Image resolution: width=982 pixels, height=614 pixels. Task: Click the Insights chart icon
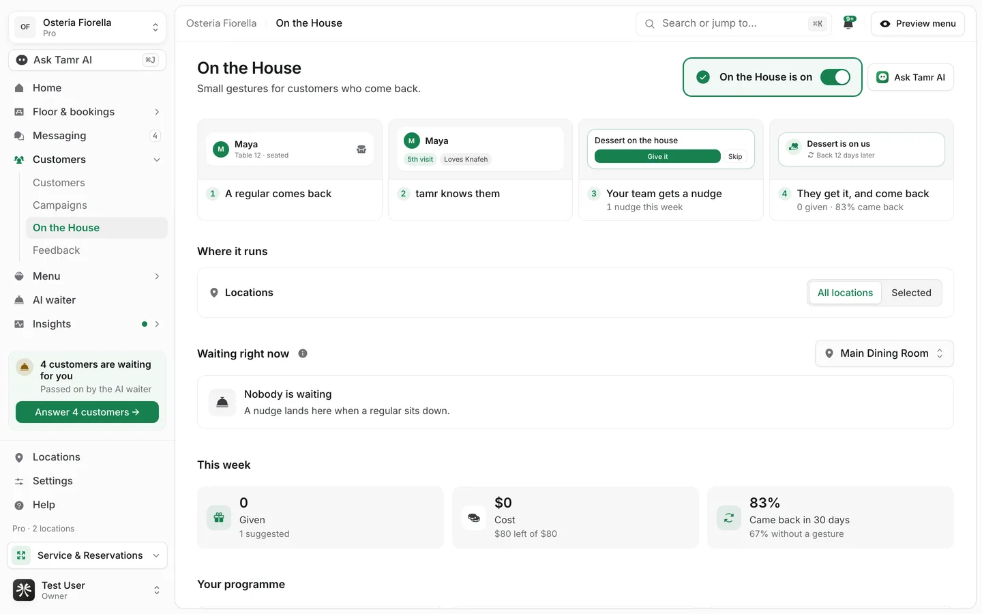(x=19, y=324)
